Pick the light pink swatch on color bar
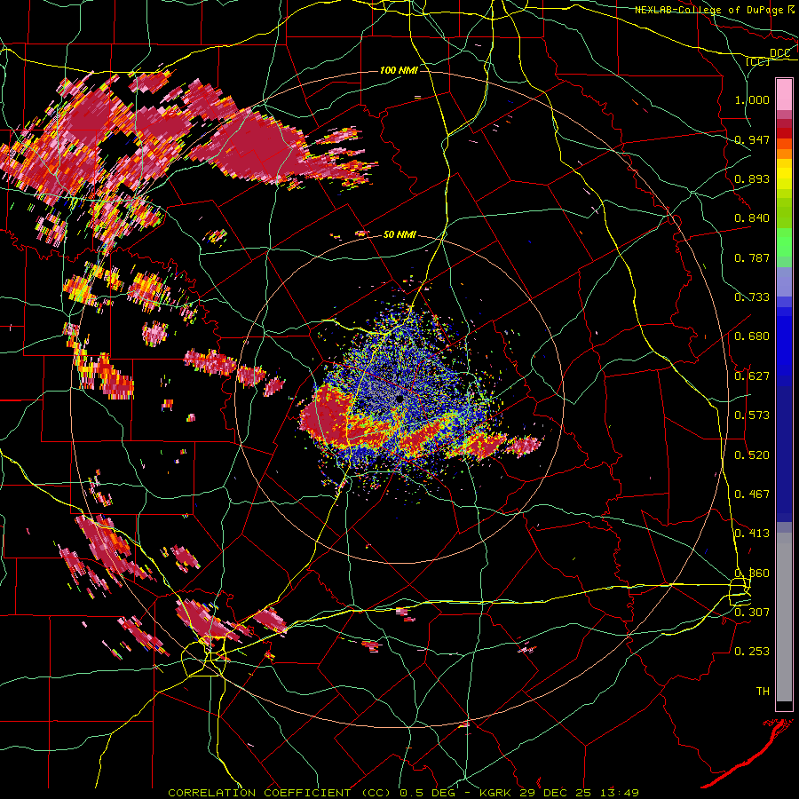 coord(784,94)
